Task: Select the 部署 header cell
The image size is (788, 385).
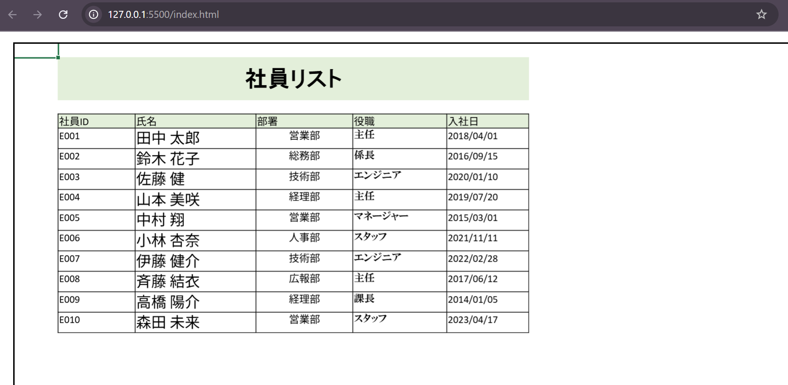Action: pos(304,121)
